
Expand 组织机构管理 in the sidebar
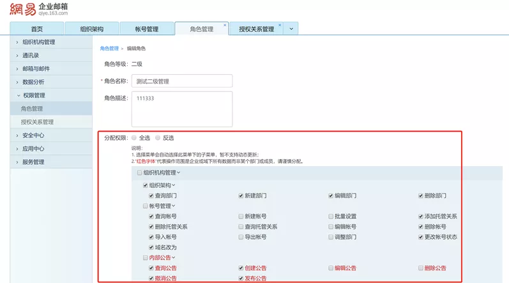click(38, 42)
